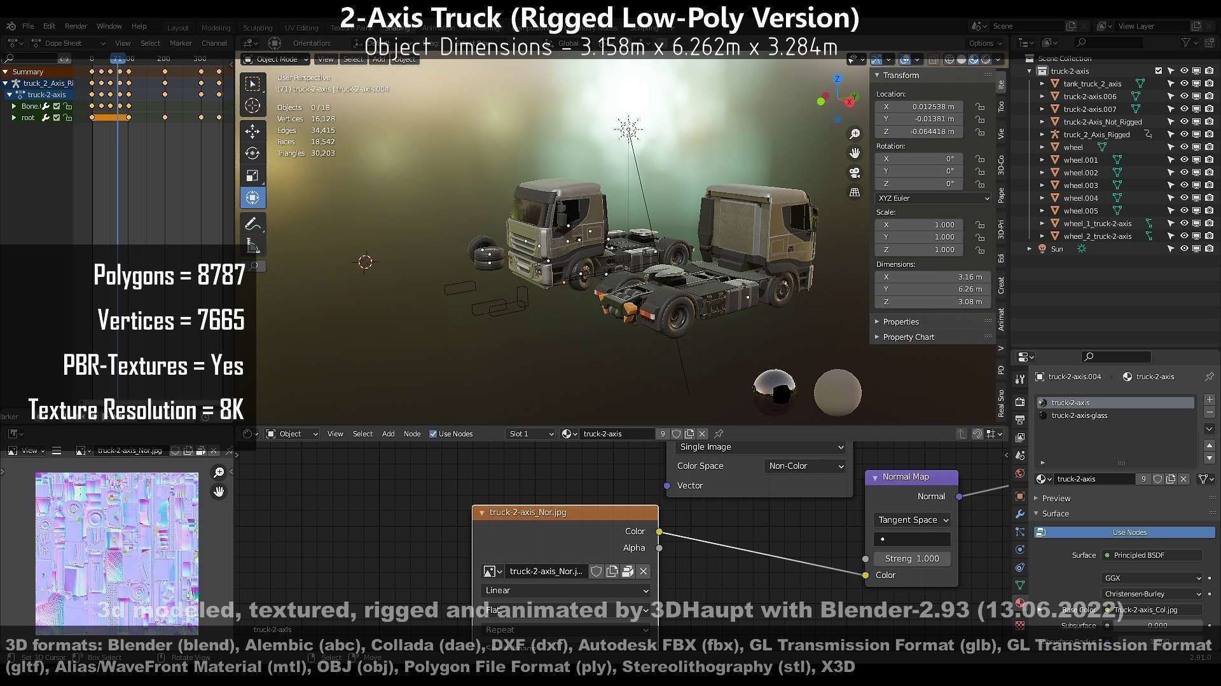The image size is (1221, 686).
Task: Click the viewport zoom magnifier icon
Action: click(x=855, y=134)
